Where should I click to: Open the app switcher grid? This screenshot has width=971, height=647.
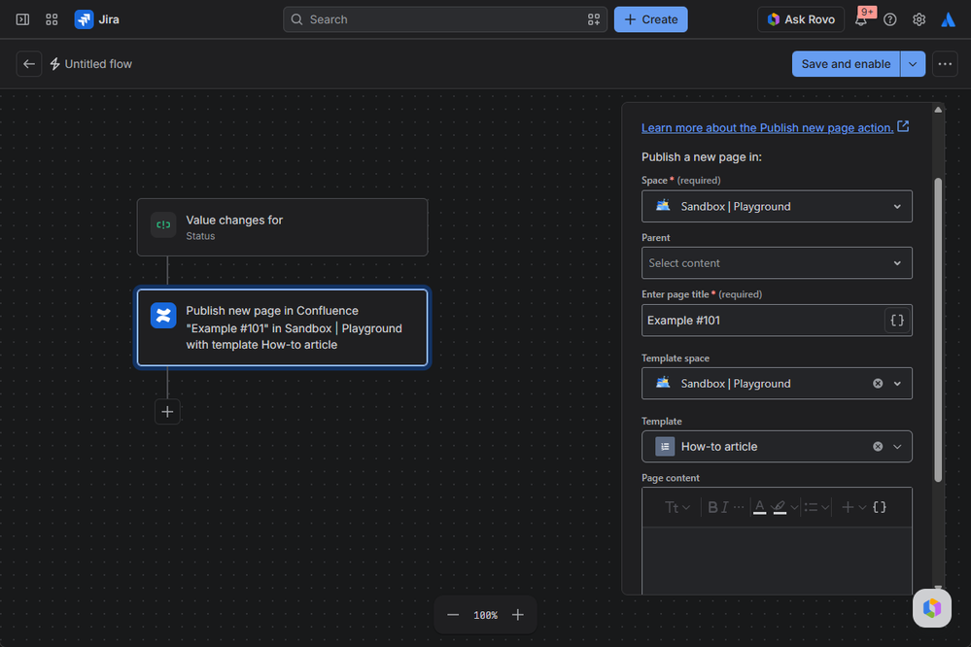click(52, 19)
